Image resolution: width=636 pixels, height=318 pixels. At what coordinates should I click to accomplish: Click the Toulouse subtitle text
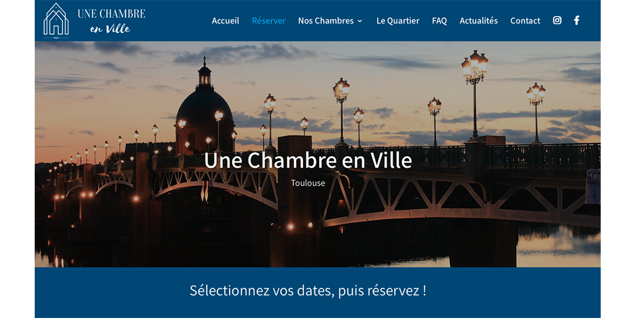tap(308, 183)
